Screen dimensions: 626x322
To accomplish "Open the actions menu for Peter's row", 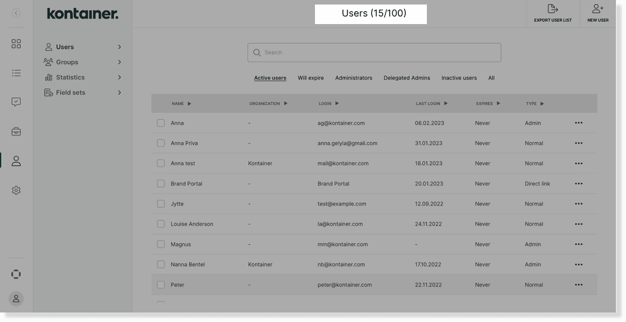I will [578, 284].
